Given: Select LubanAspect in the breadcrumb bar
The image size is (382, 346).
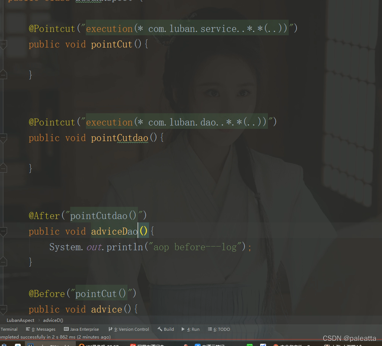Looking at the screenshot, I should point(20,320).
